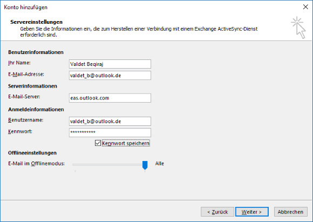Click the Ihr Name label
313x222 pixels.
pyautogui.click(x=19, y=63)
